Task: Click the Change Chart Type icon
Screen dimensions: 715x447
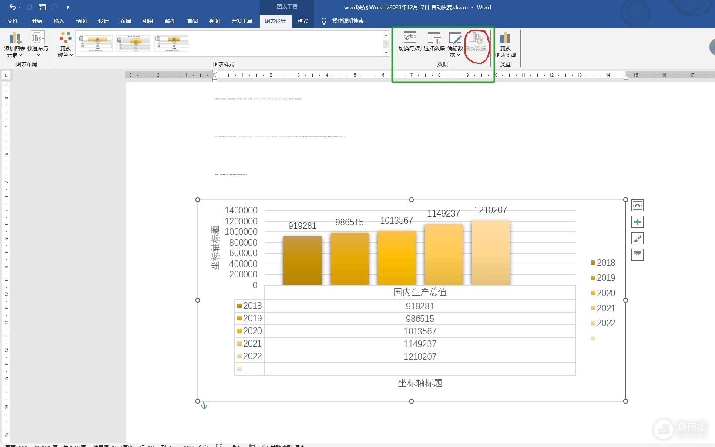Action: [x=505, y=45]
